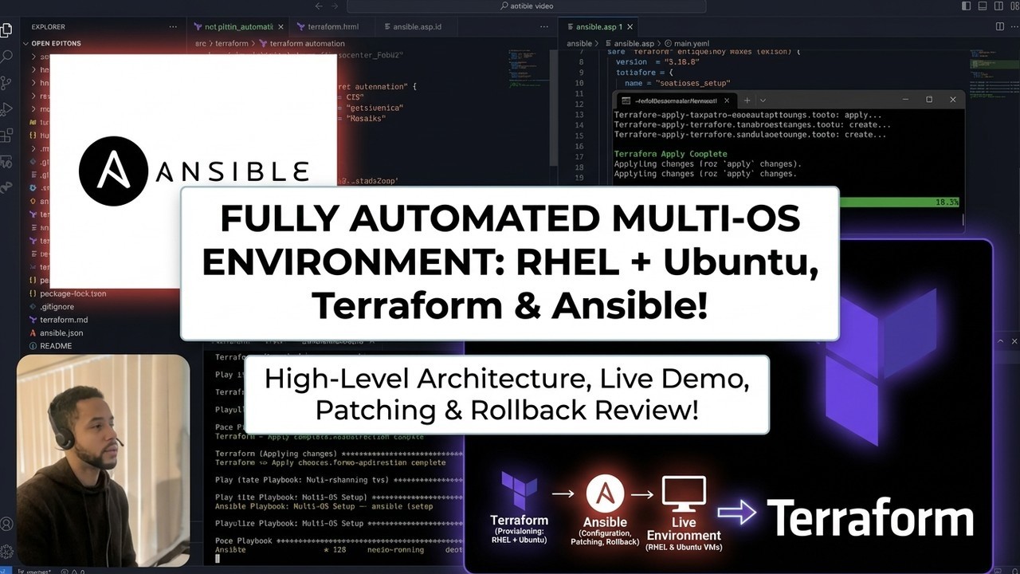Open pæckage-lock.tson in the Explorer
Image resolution: width=1020 pixels, height=574 pixels.
[x=67, y=293]
